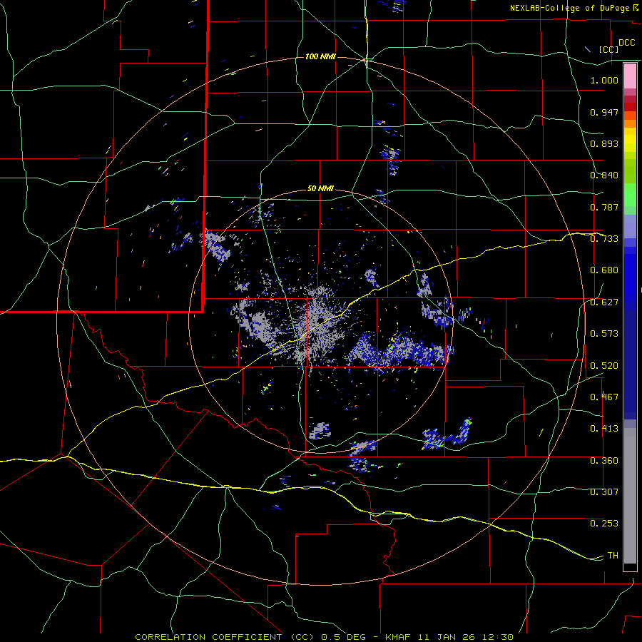Click the 0.253 scale value
This screenshot has width=642, height=642.
(x=604, y=524)
